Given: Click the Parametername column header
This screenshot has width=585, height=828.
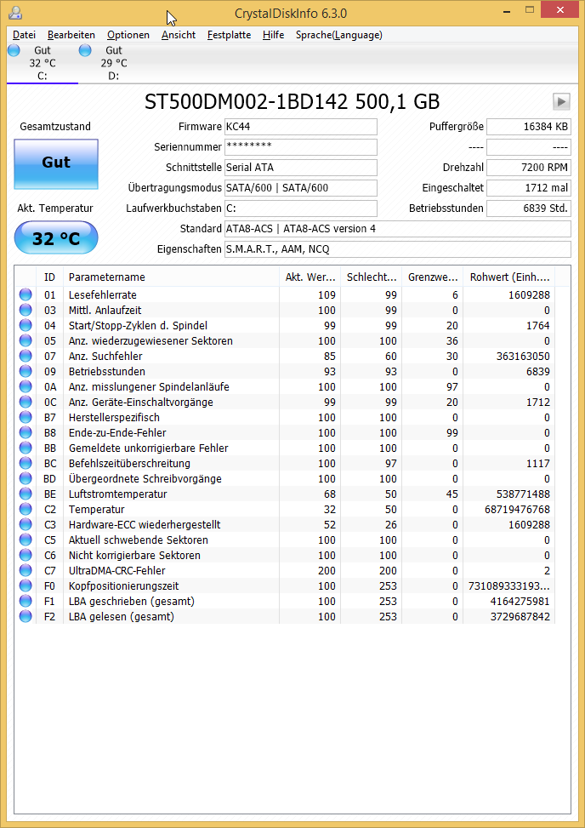Looking at the screenshot, I should (x=171, y=277).
